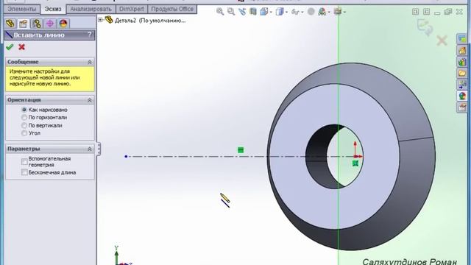
Task: Click Деталь2 part icon in tree
Action: coord(109,20)
